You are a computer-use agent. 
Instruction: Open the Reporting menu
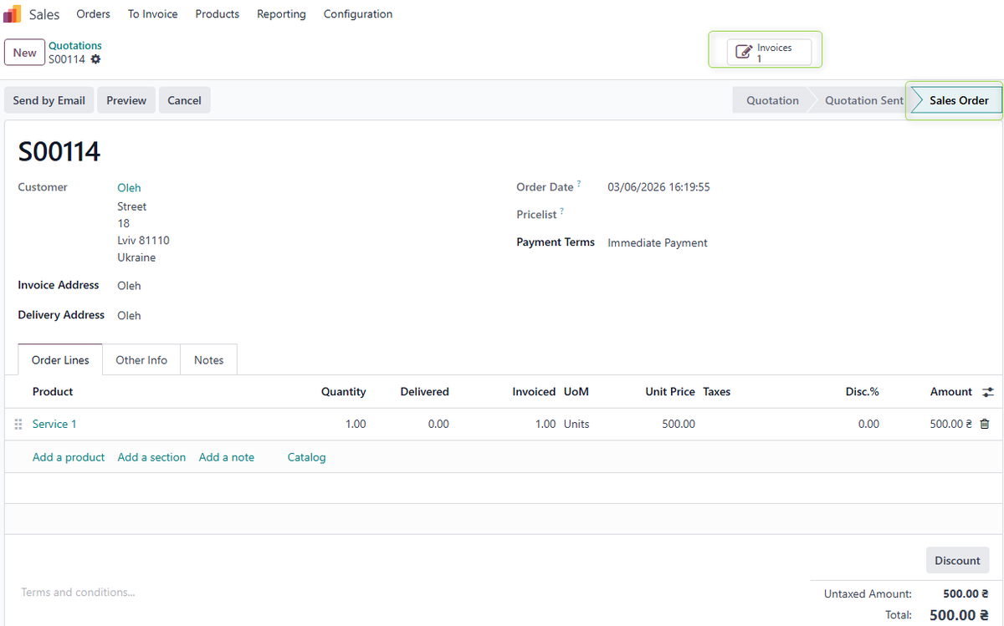point(281,13)
